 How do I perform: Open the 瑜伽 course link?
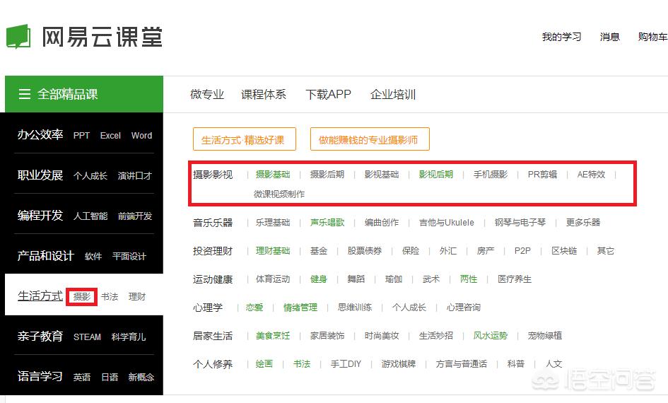coord(394,279)
